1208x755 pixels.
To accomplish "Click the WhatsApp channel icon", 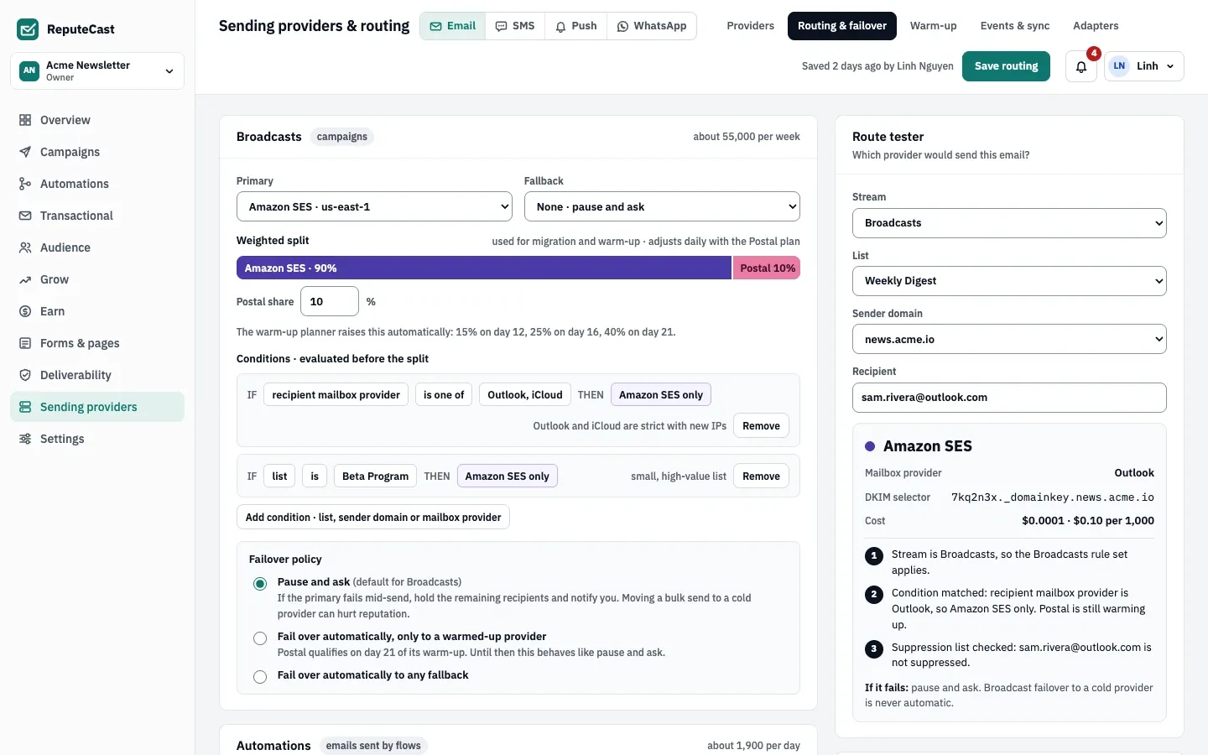I will point(622,26).
